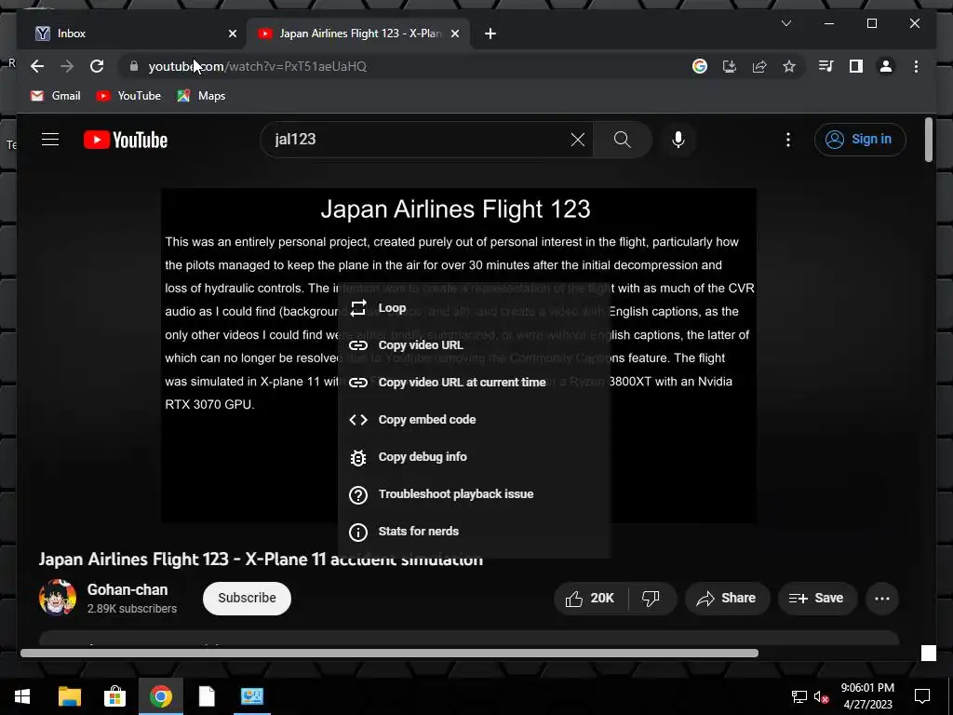Open Chrome profile icon
This screenshot has width=953, height=715.
point(886,66)
